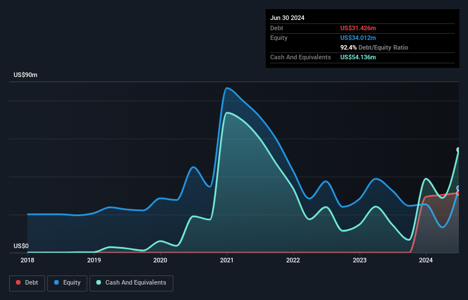Click the Equity value US$34.012m
Viewport: 468px width, 300px height.
(358, 38)
